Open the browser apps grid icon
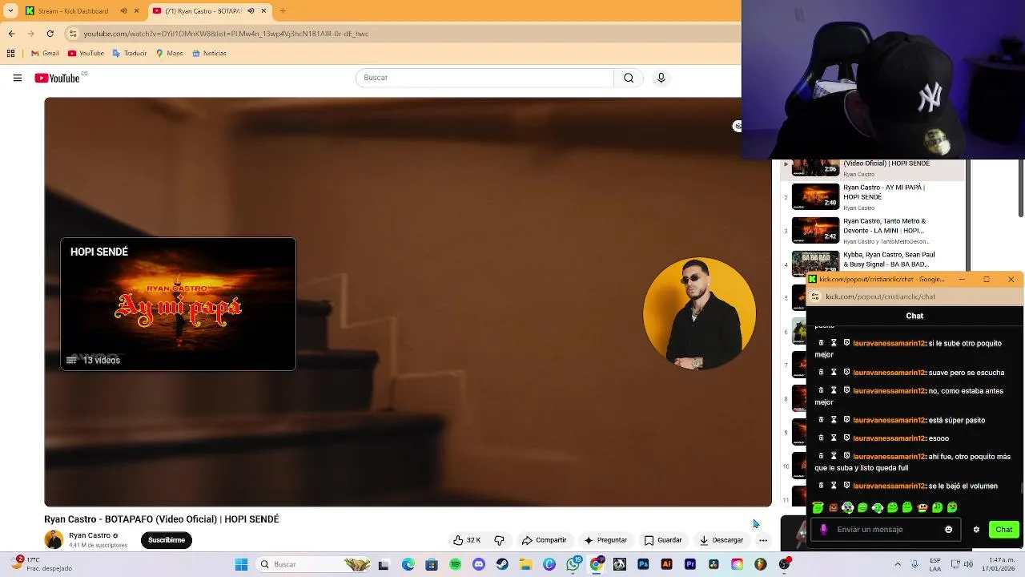 coord(10,54)
